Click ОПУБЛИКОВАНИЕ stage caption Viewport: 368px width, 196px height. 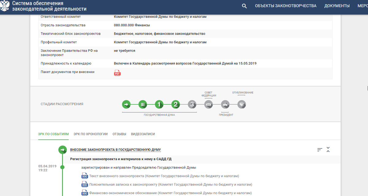pos(243,93)
